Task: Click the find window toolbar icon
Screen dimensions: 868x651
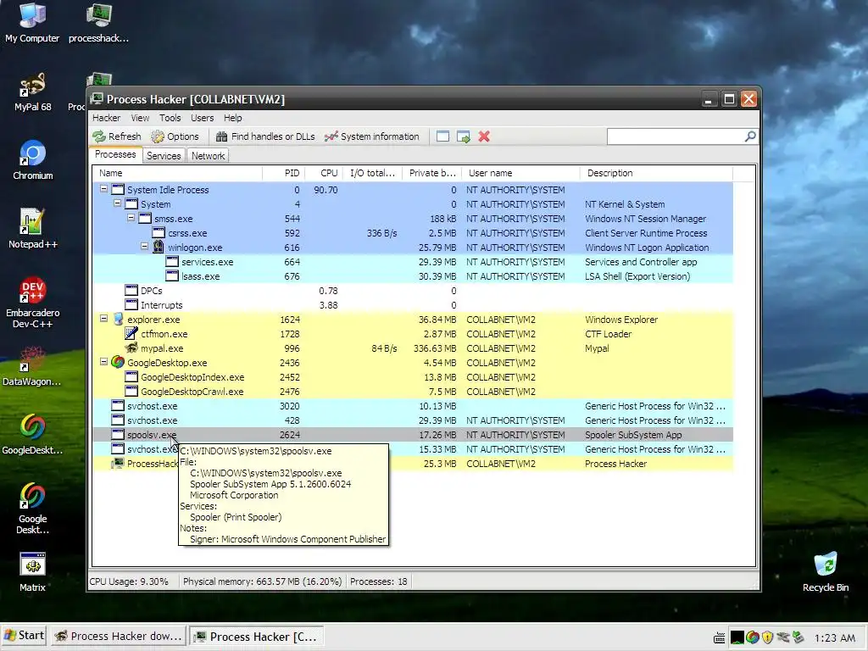Action: pyautogui.click(x=442, y=136)
